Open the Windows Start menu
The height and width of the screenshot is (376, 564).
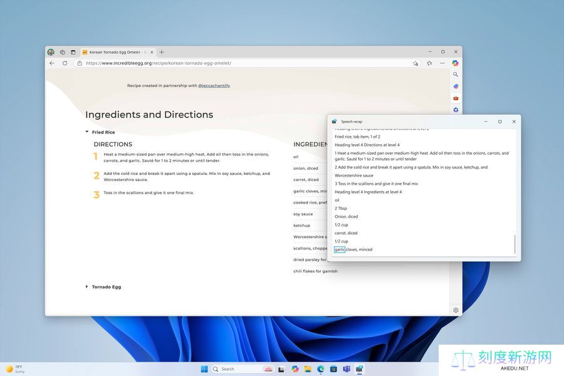pos(204,369)
